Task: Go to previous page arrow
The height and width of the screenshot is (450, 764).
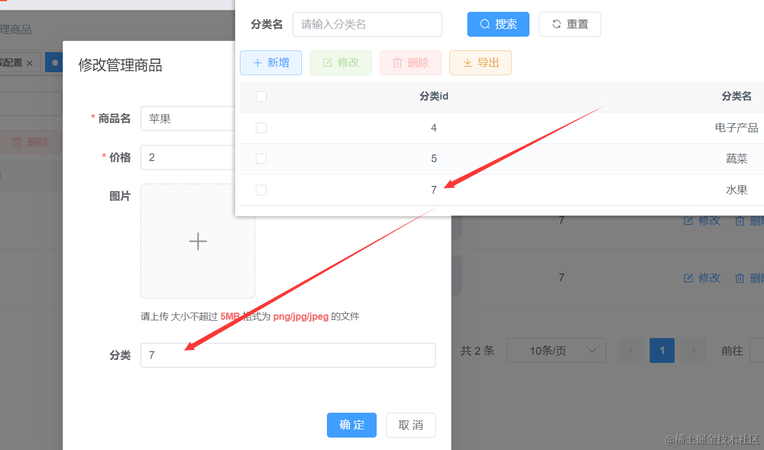Action: [631, 351]
